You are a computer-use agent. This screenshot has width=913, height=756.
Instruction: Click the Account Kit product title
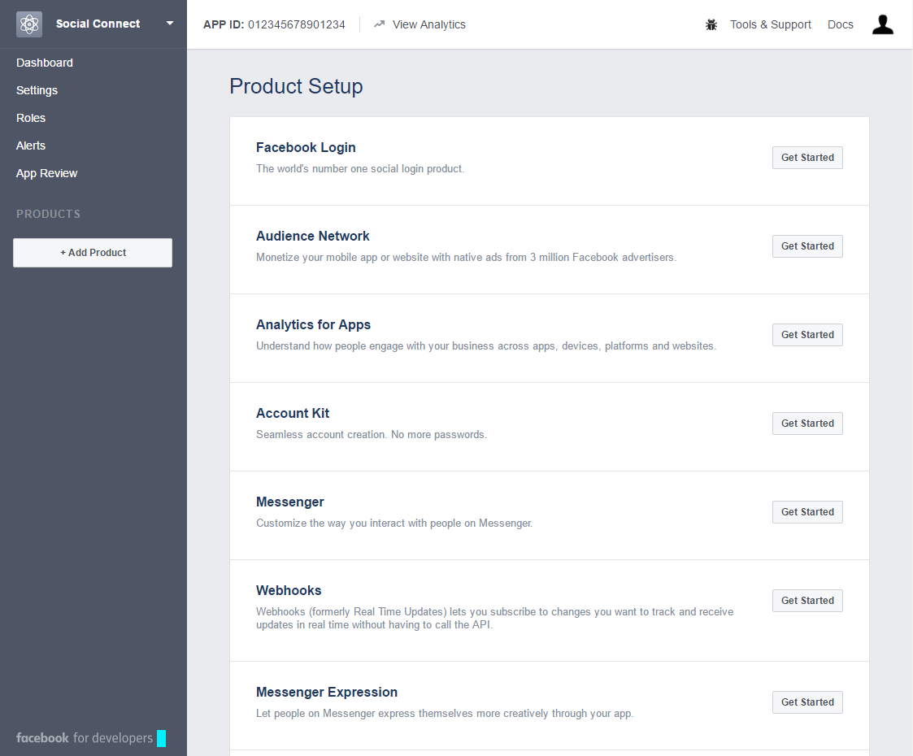pos(293,413)
